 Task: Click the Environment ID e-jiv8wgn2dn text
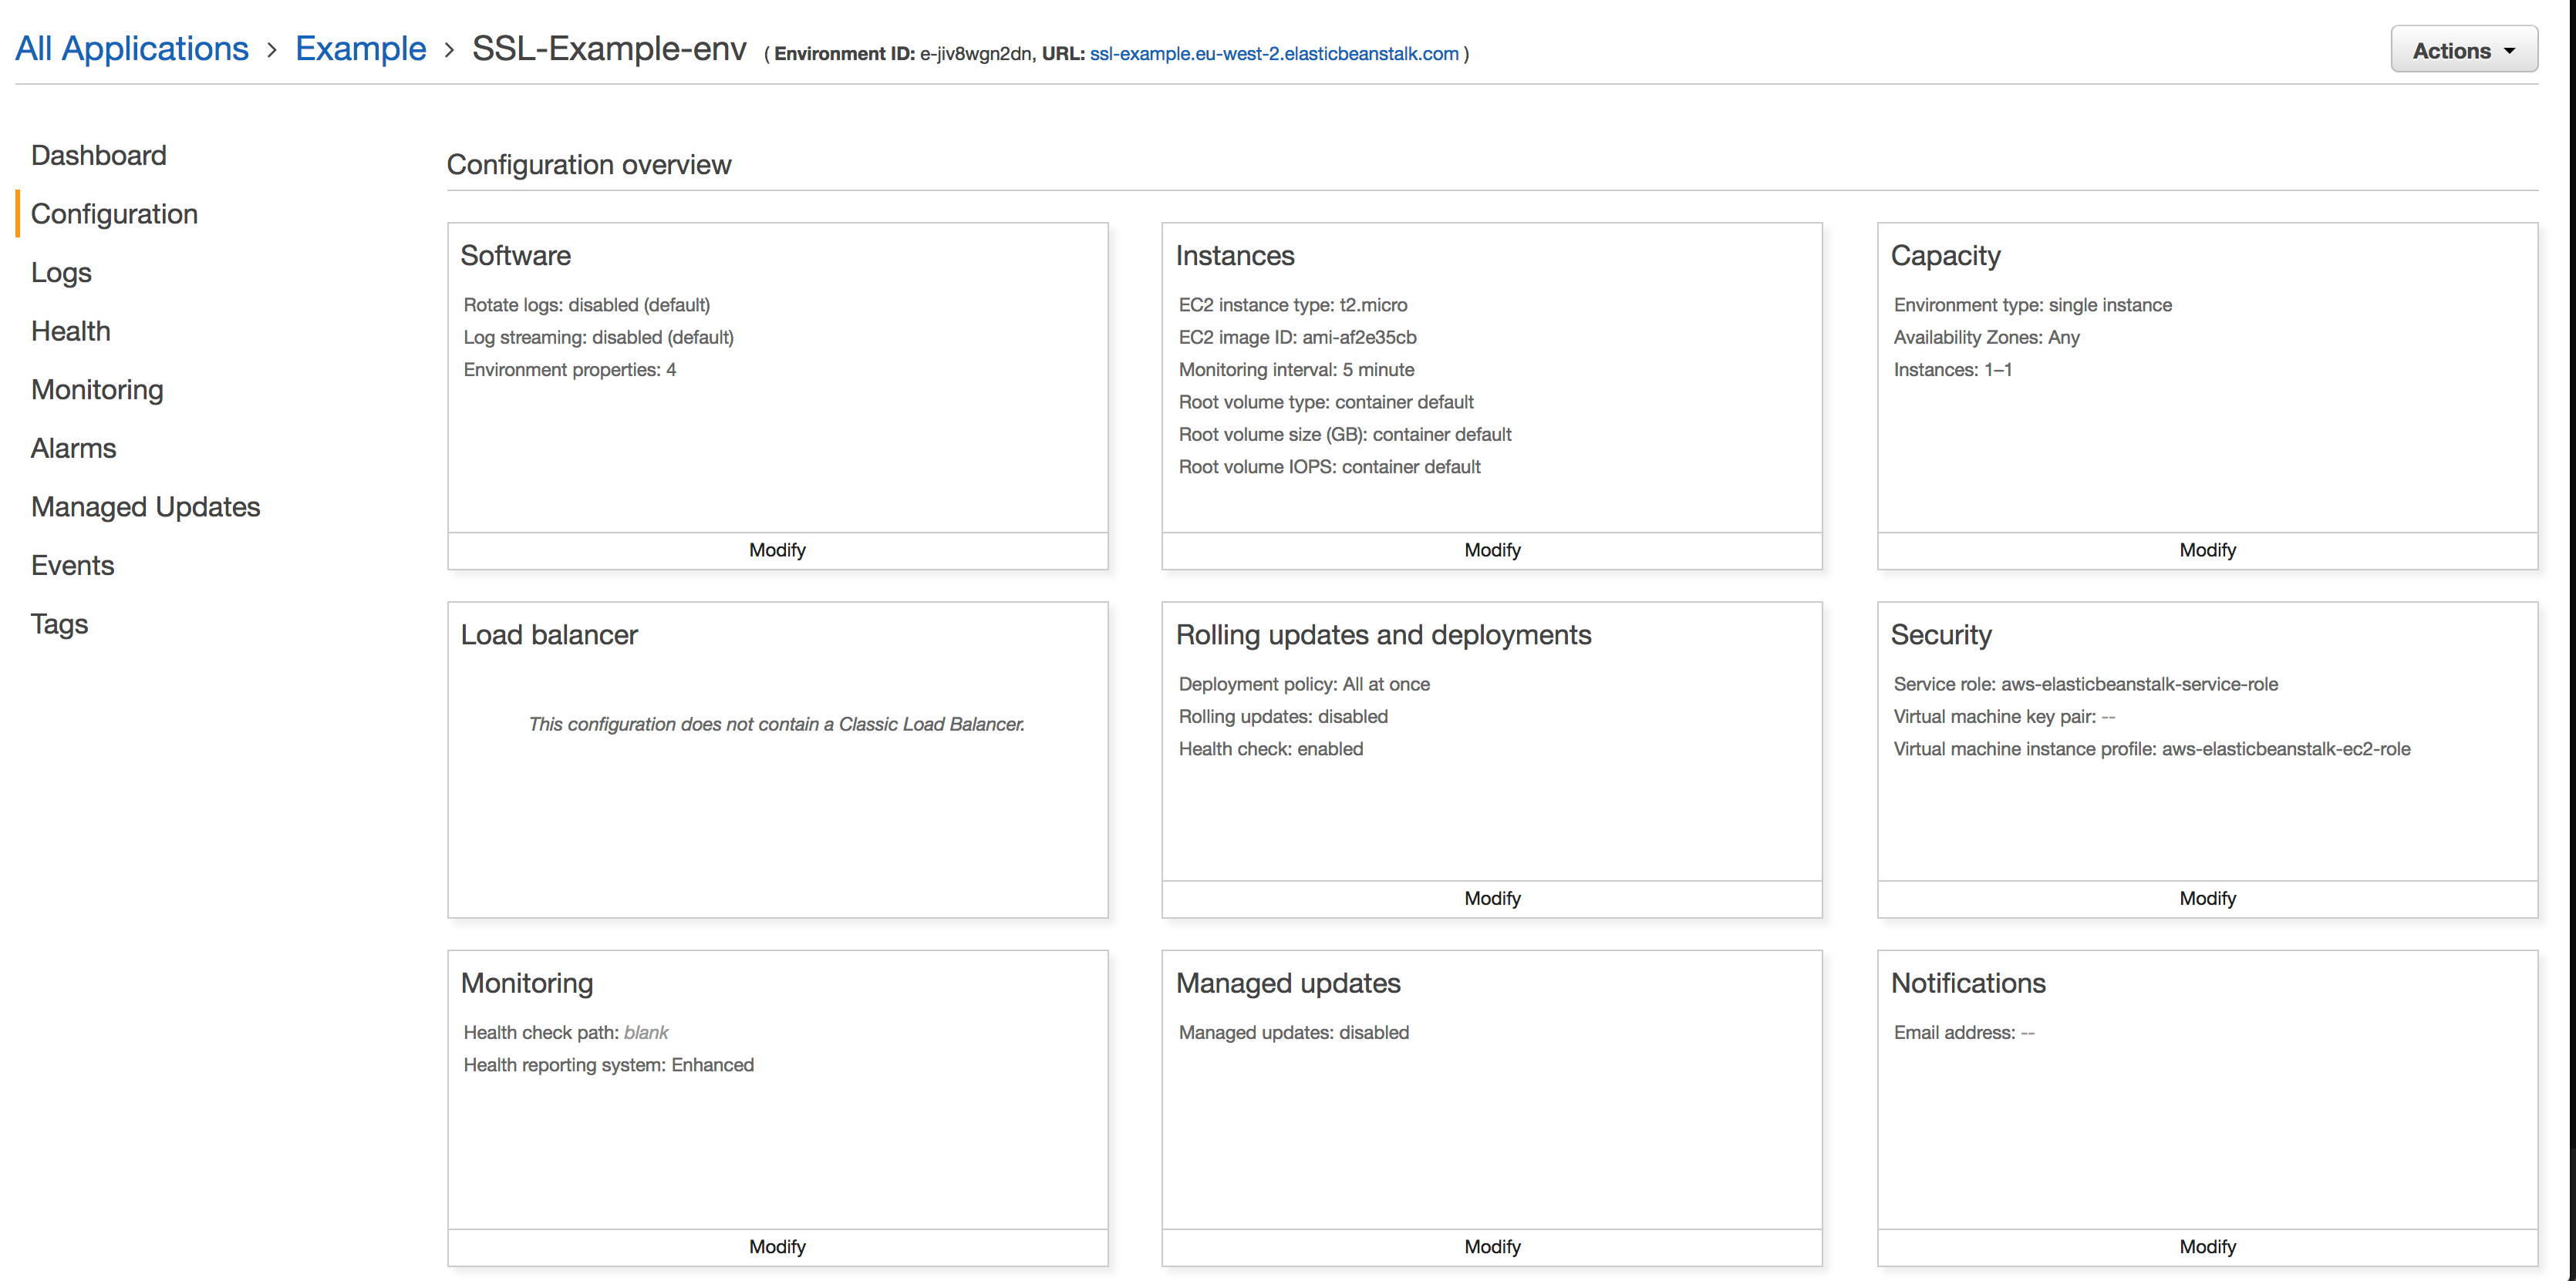[902, 54]
